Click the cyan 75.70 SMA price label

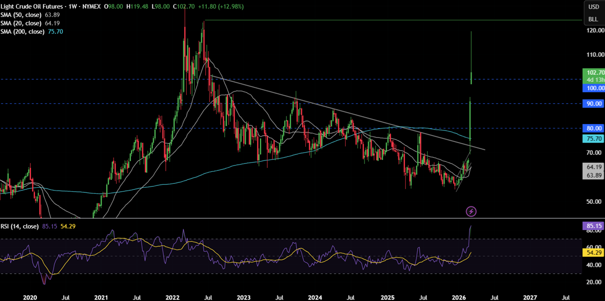(x=593, y=139)
